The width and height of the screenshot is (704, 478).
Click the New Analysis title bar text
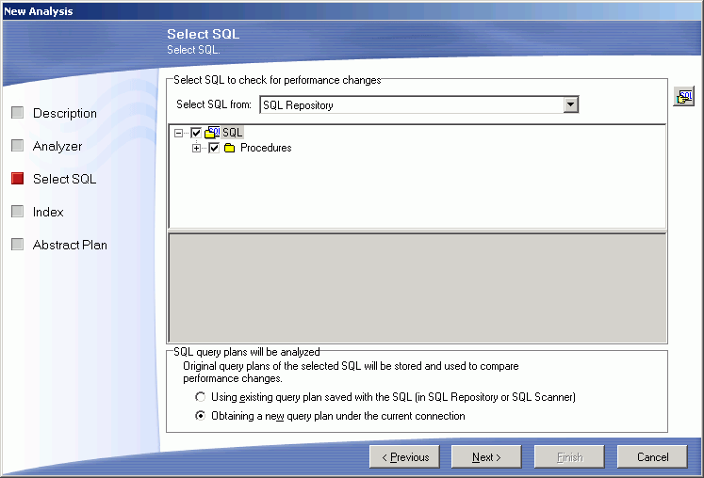pyautogui.click(x=38, y=11)
